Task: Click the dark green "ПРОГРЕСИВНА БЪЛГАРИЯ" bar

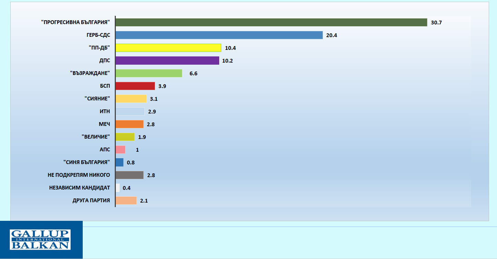Action: (271, 22)
